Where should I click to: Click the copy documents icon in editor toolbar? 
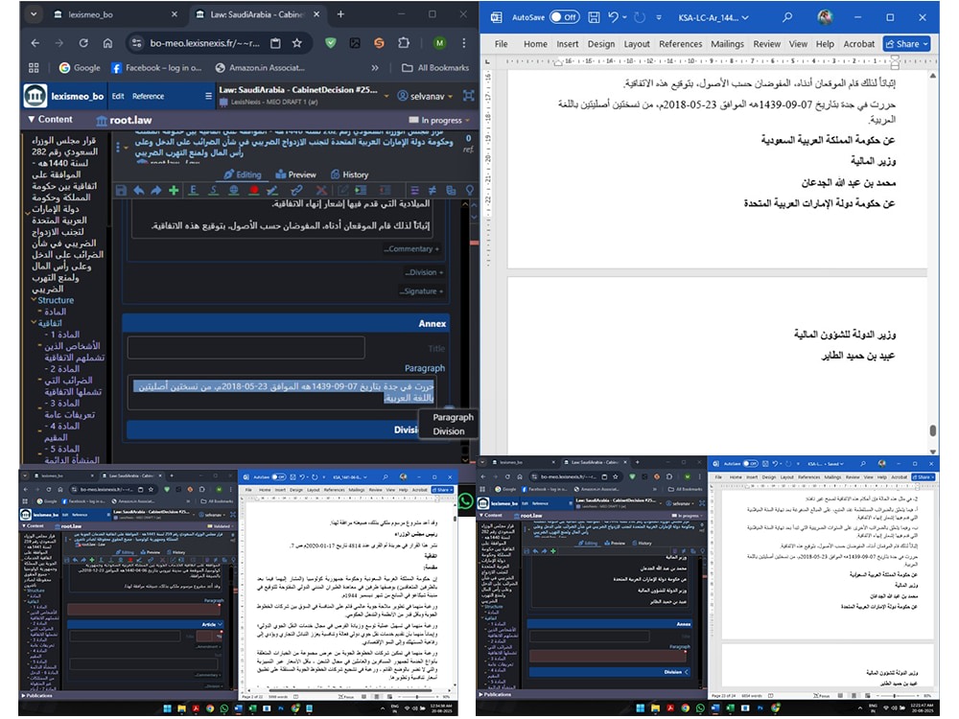(x=451, y=191)
